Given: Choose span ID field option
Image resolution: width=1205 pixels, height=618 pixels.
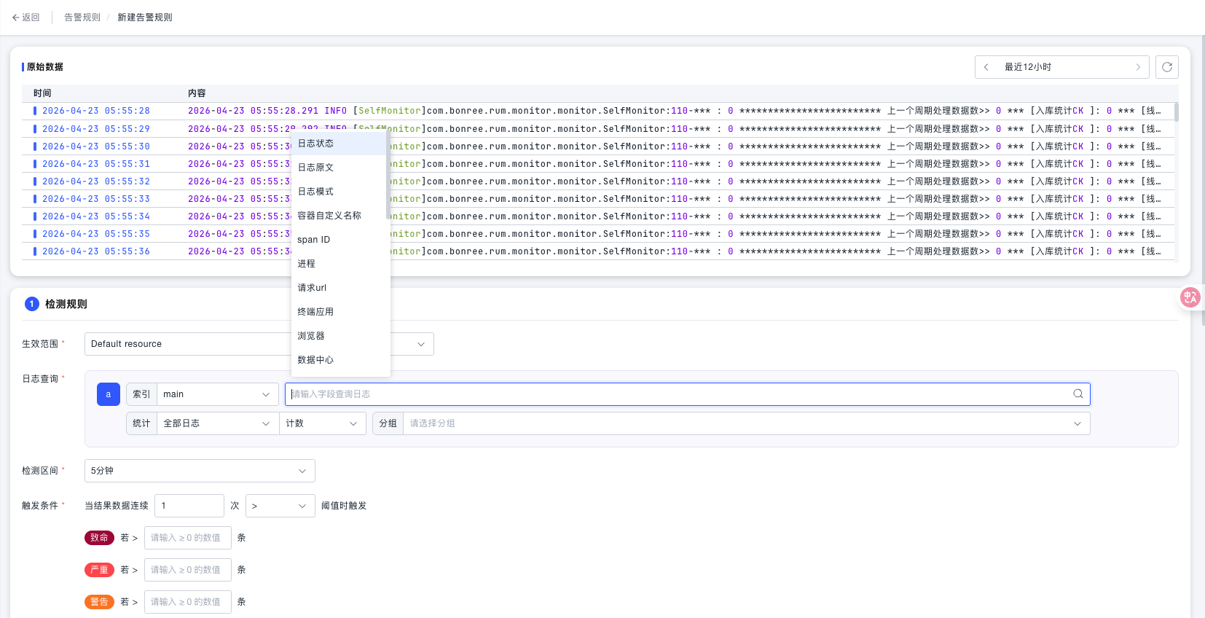Looking at the screenshot, I should (339, 240).
